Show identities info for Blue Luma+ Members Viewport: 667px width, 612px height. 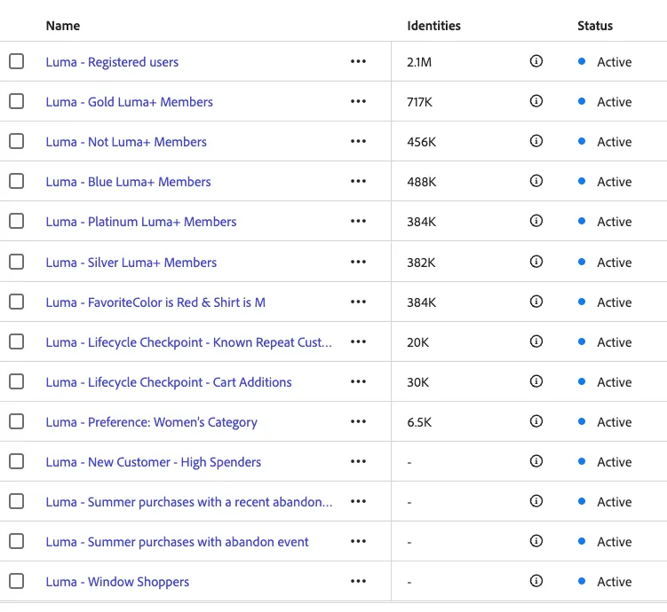536,181
